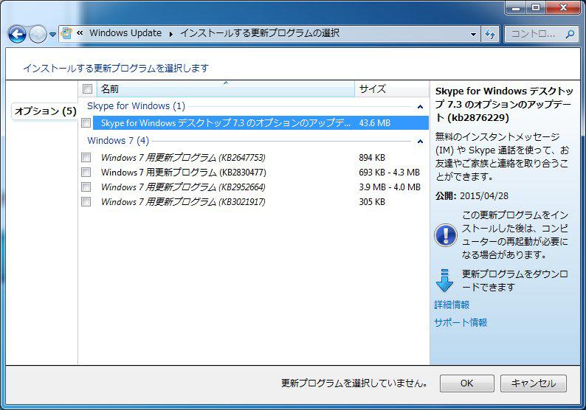Screen dimensions: 586x410
Task: Click the 43.6 MB size value
Action: point(374,123)
